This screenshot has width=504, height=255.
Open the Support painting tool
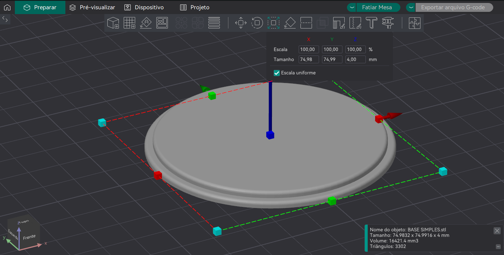[339, 23]
